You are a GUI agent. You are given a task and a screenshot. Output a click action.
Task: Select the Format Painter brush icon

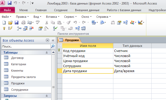[68, 23]
